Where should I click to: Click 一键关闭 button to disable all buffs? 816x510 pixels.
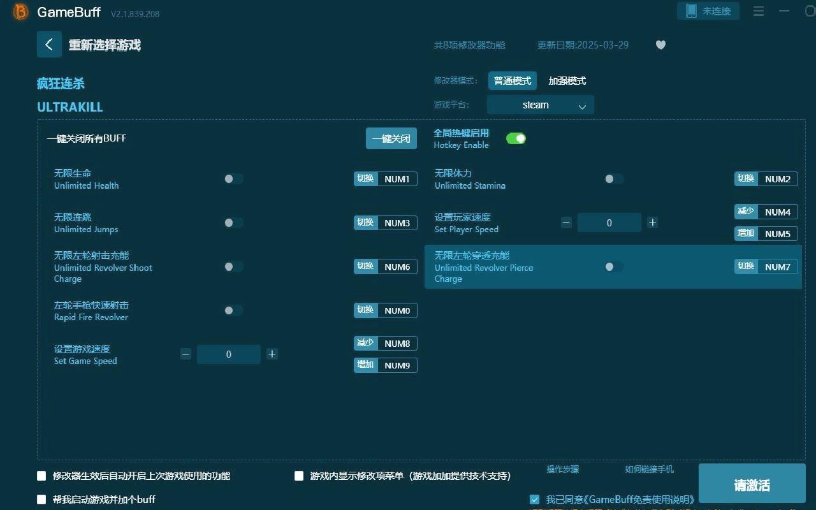pos(391,138)
